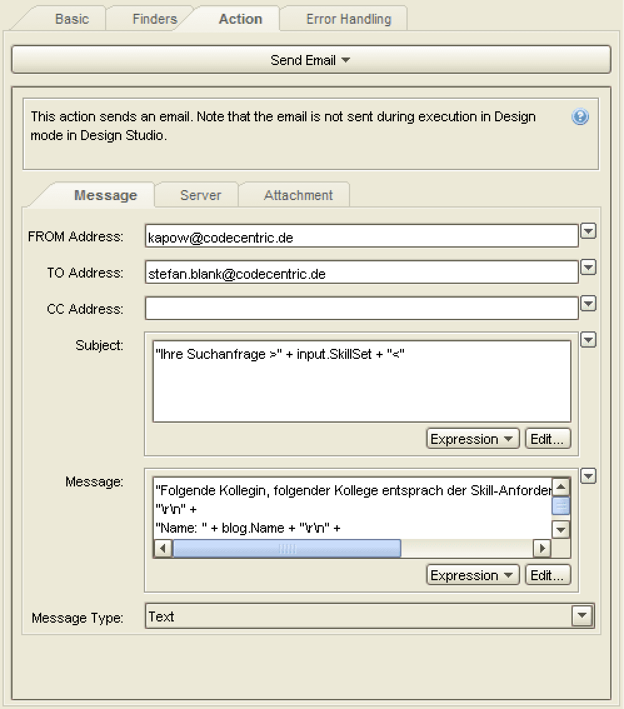The height and width of the screenshot is (709, 624).
Task: Open the Error Handling tab
Action: (x=343, y=19)
